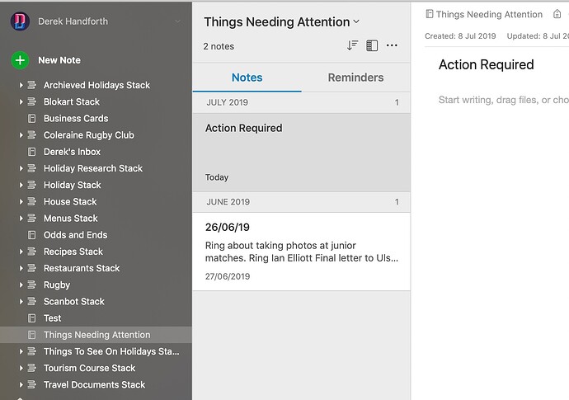Click the New Note button label
This screenshot has height=400, width=569.
click(59, 60)
